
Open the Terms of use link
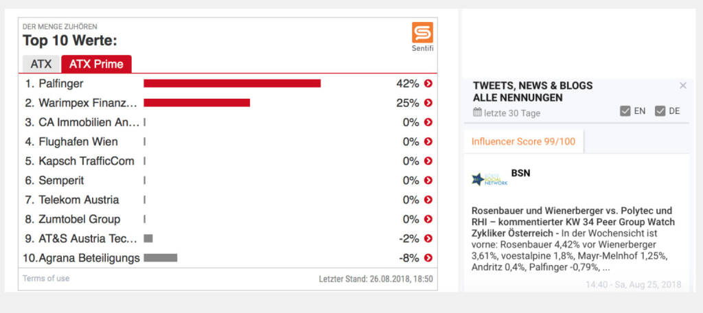tap(46, 279)
